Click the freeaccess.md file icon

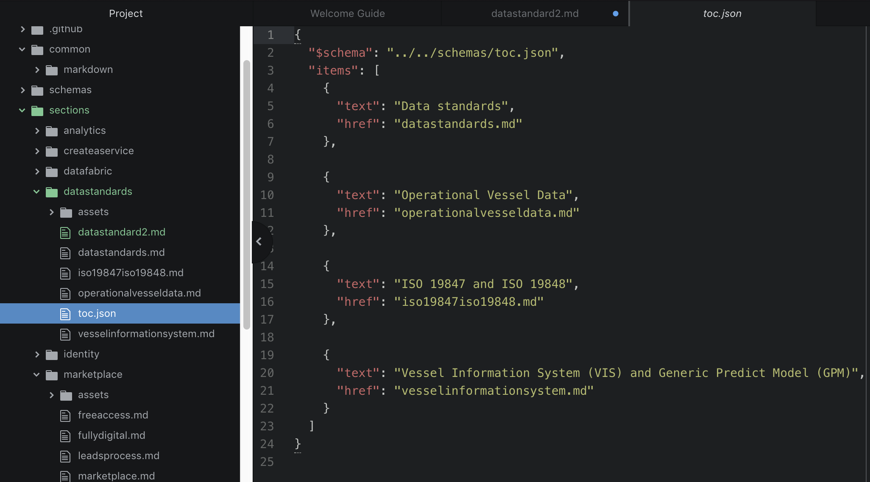tap(65, 416)
